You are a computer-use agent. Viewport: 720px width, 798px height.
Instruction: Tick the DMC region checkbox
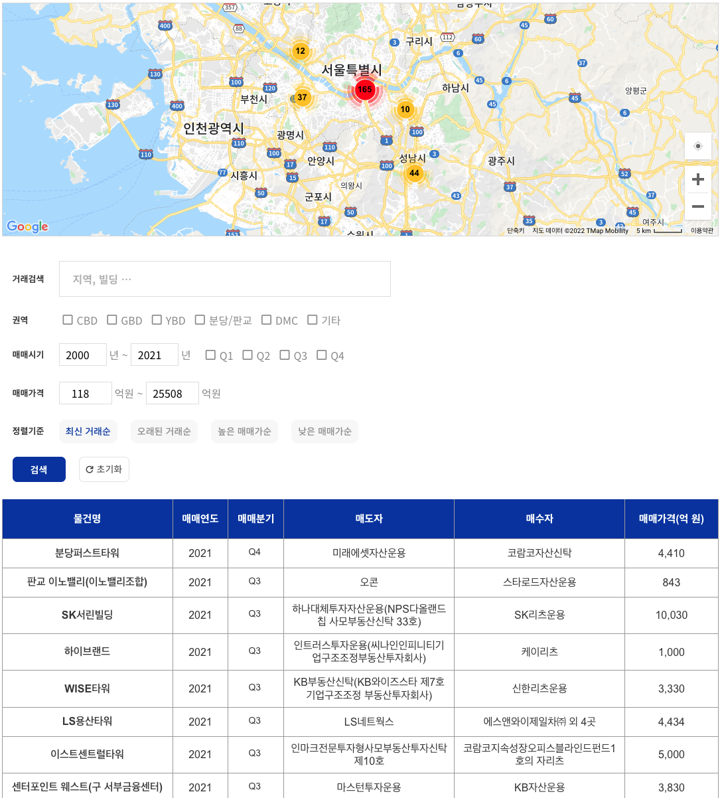266,320
